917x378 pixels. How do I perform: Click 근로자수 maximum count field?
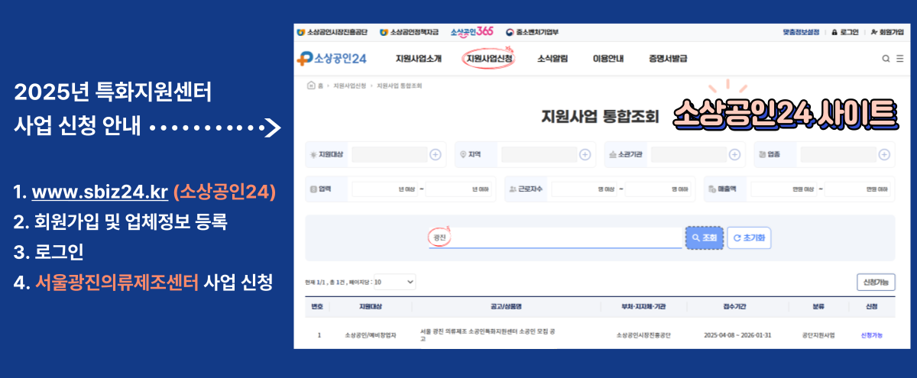(x=658, y=189)
